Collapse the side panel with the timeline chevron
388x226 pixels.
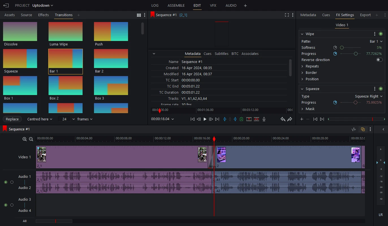pyautogui.click(x=383, y=129)
